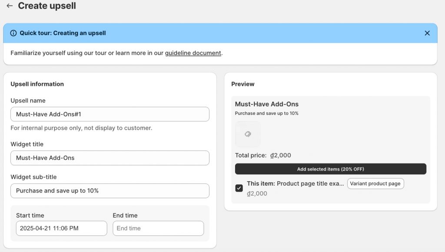Focus the Widget title text field
This screenshot has width=445, height=252.
(110, 158)
